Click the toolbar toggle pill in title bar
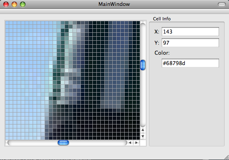This screenshot has height=160, width=229. coord(222,4)
